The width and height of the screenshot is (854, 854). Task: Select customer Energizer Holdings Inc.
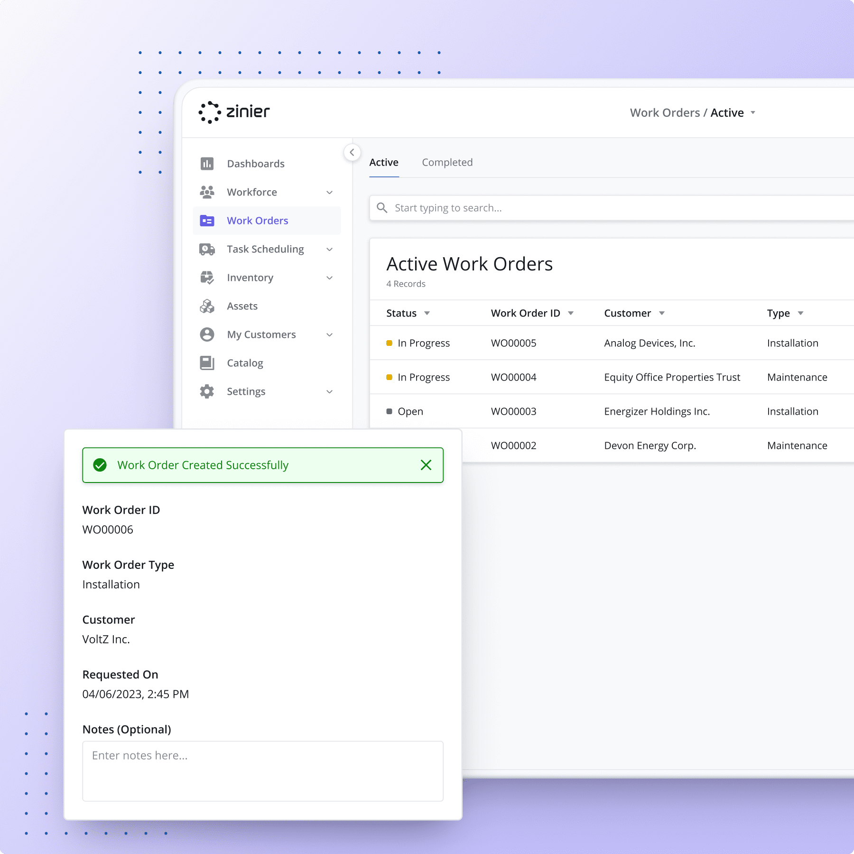pos(657,411)
